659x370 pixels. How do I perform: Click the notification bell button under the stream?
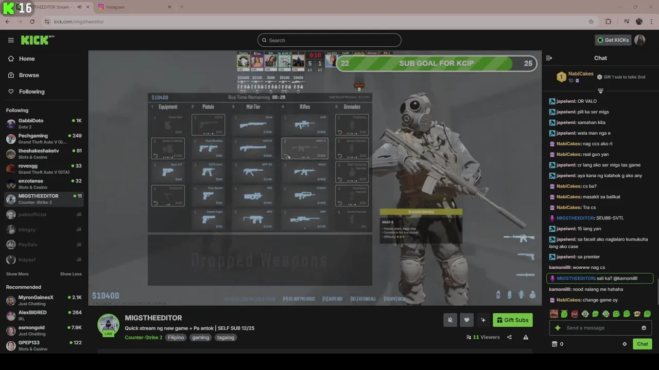click(x=450, y=320)
